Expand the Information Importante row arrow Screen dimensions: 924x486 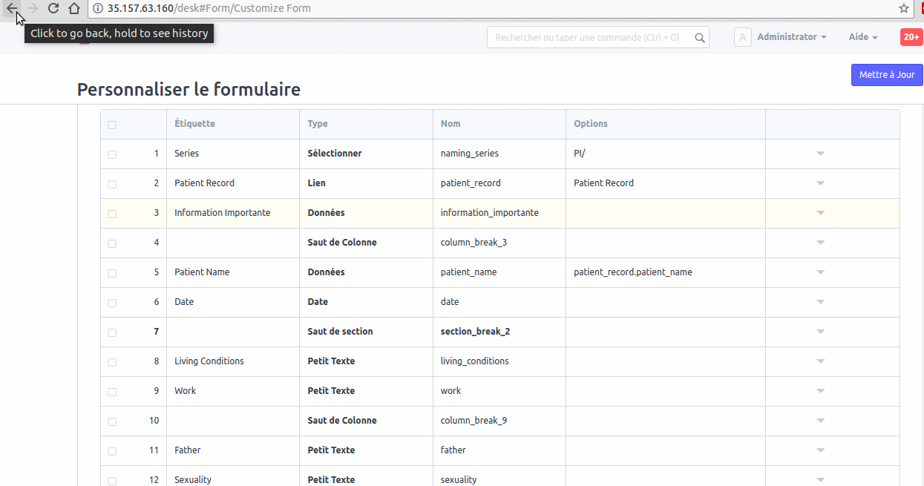[820, 213]
